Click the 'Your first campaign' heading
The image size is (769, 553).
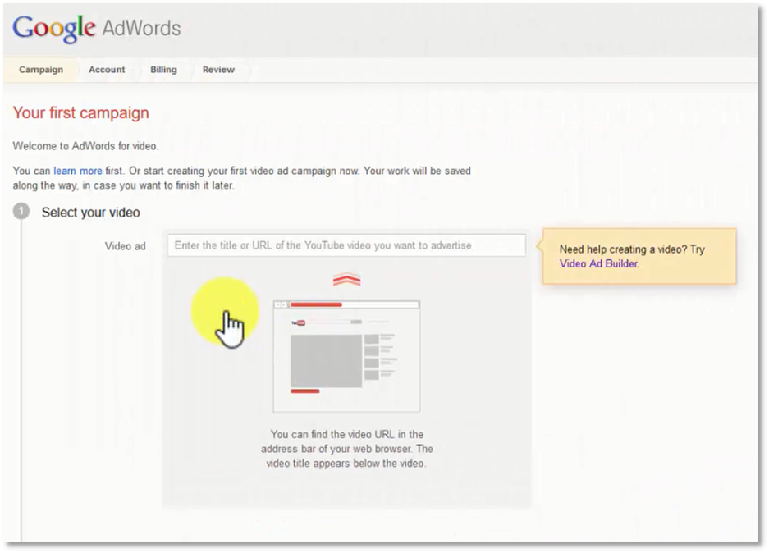81,112
